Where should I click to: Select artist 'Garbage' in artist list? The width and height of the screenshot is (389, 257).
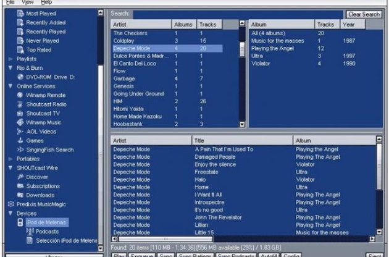[168, 78]
